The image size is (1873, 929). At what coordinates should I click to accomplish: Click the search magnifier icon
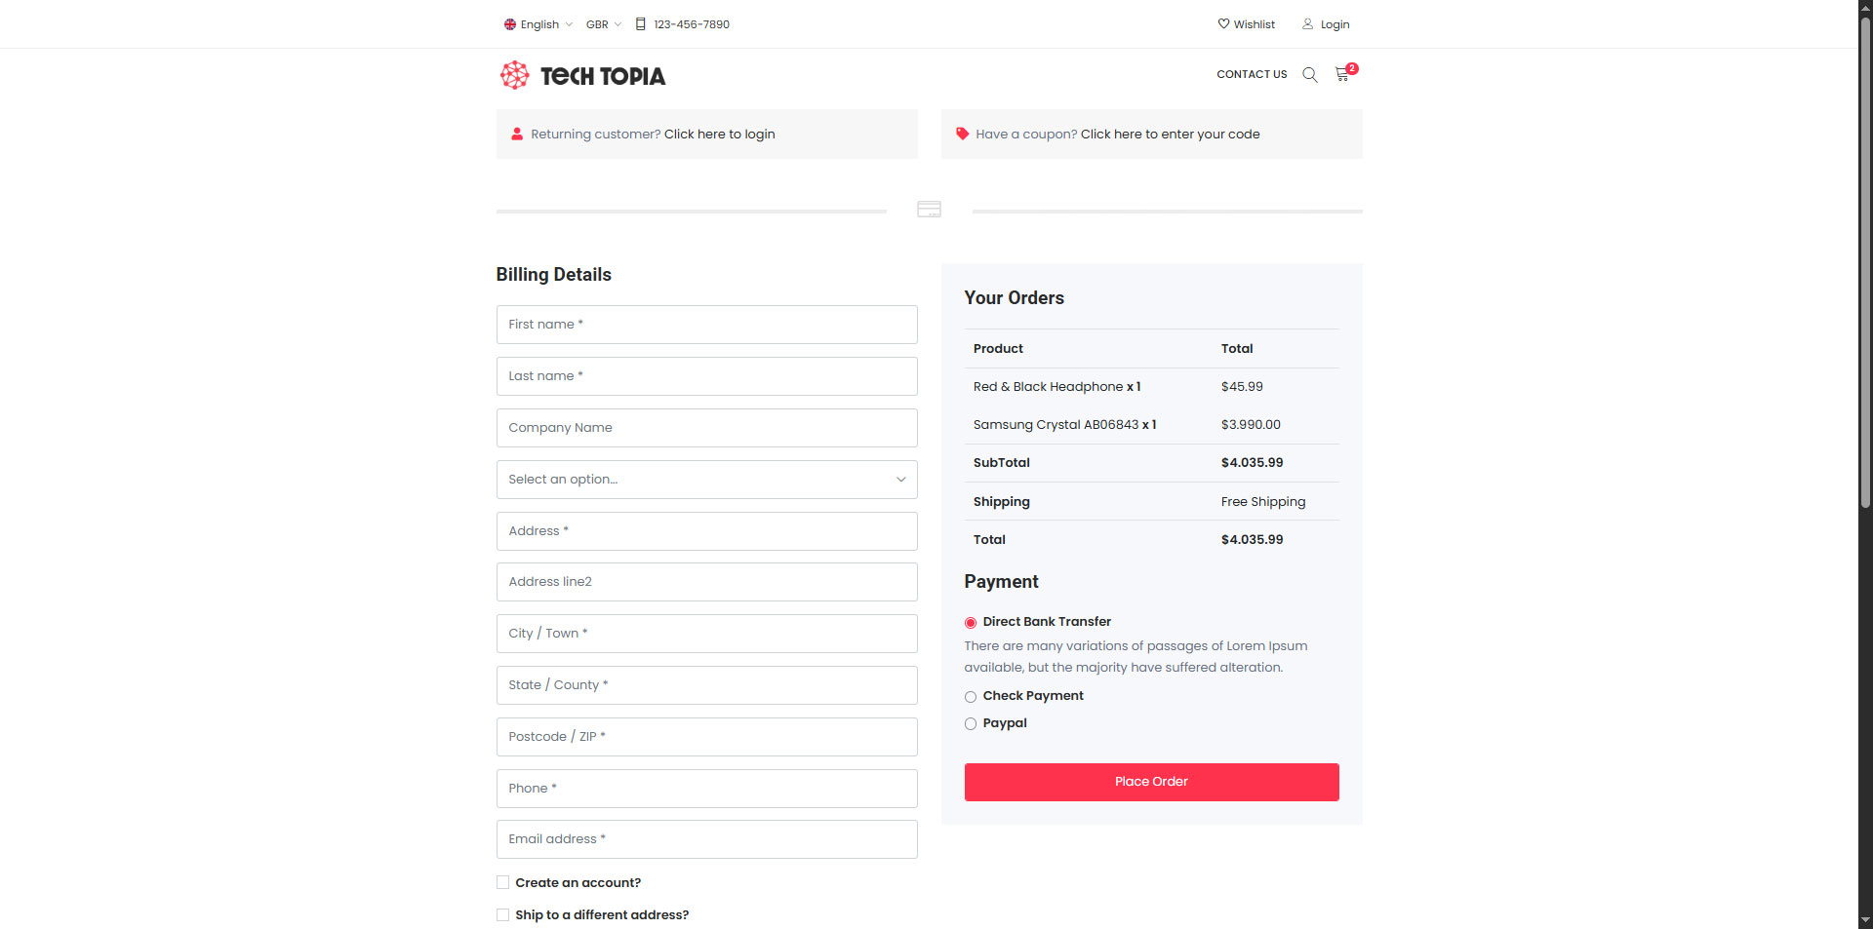[x=1310, y=75]
